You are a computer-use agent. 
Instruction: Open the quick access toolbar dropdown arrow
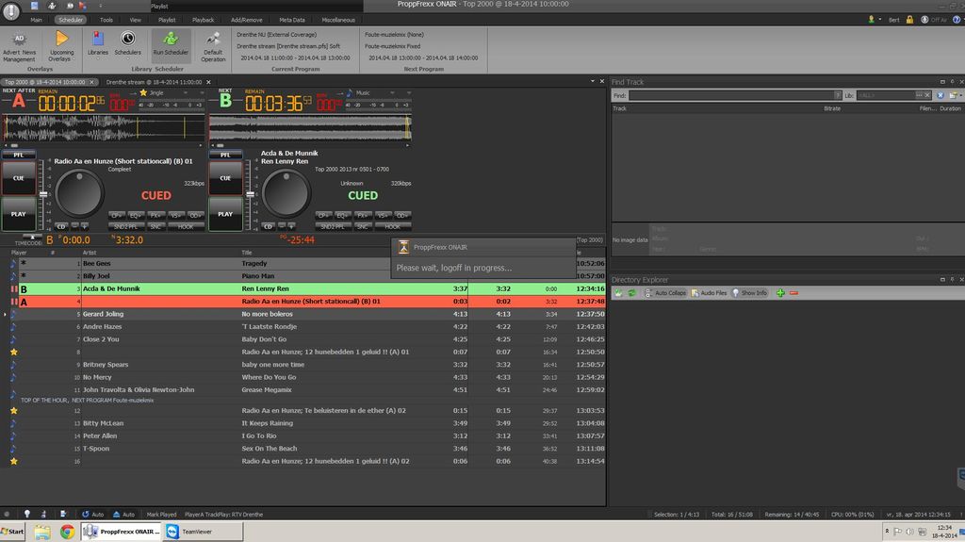click(100, 6)
